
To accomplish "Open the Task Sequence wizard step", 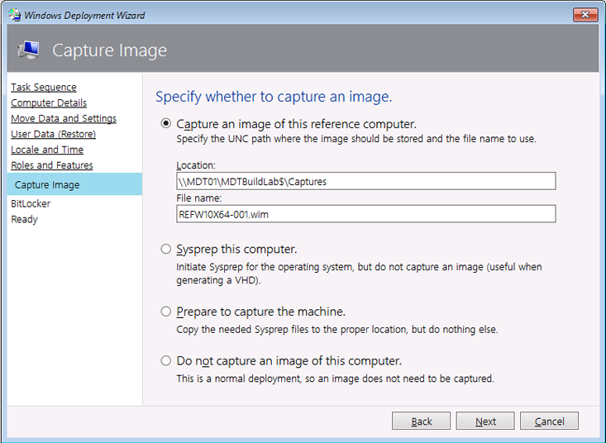I will [x=44, y=87].
